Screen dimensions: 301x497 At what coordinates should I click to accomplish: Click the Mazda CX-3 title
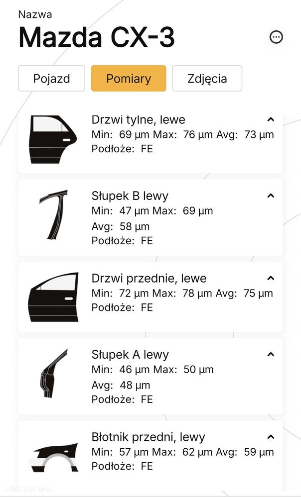click(97, 37)
